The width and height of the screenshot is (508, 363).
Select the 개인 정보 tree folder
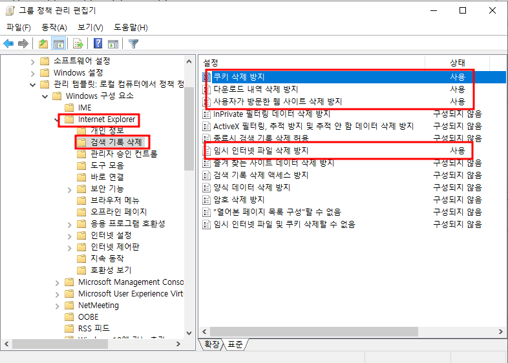pos(107,130)
